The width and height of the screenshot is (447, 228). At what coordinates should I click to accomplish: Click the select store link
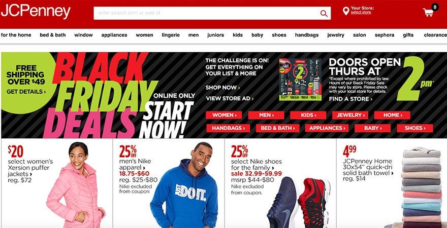pyautogui.click(x=361, y=13)
